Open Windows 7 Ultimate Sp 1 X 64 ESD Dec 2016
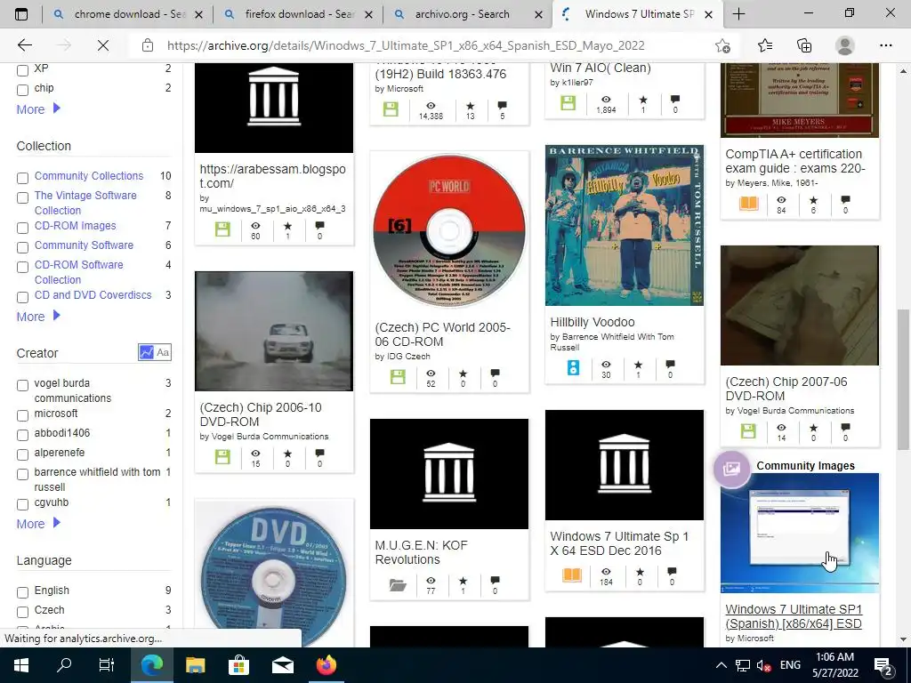This screenshot has height=683, width=911. tap(619, 543)
